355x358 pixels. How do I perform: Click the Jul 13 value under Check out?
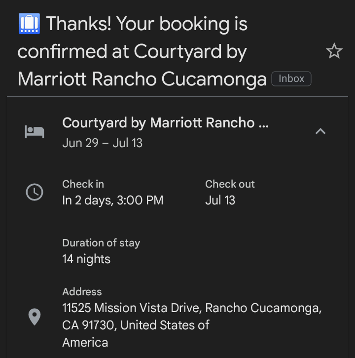click(x=220, y=200)
